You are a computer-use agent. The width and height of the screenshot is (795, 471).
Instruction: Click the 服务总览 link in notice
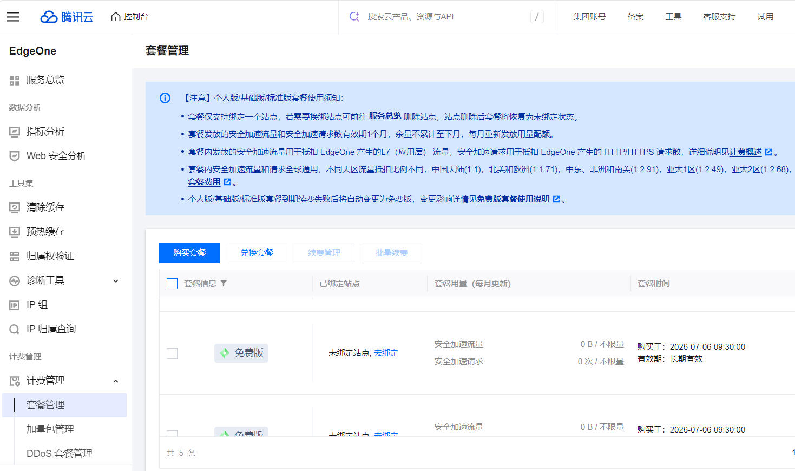tap(385, 116)
